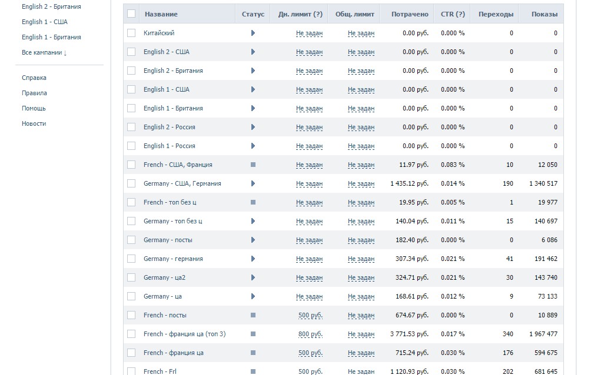Open French - франция ца (топ 3) campaign
This screenshot has width=614, height=375.
coord(184,334)
